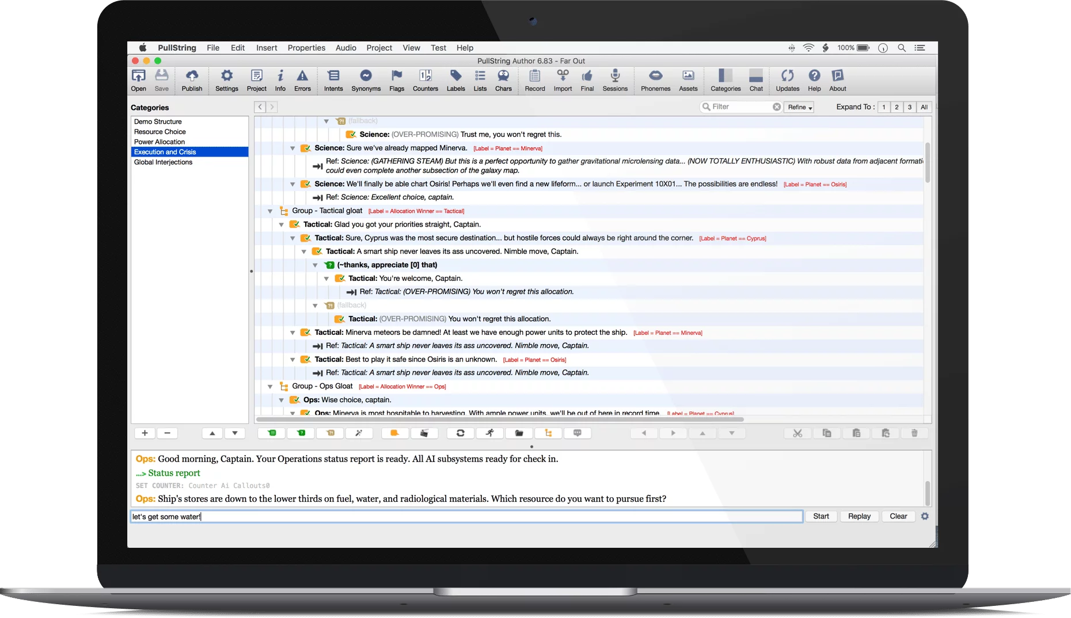Viewport: 1071px width, 618px height.
Task: Clear the chat with the Clear button
Action: [898, 516]
